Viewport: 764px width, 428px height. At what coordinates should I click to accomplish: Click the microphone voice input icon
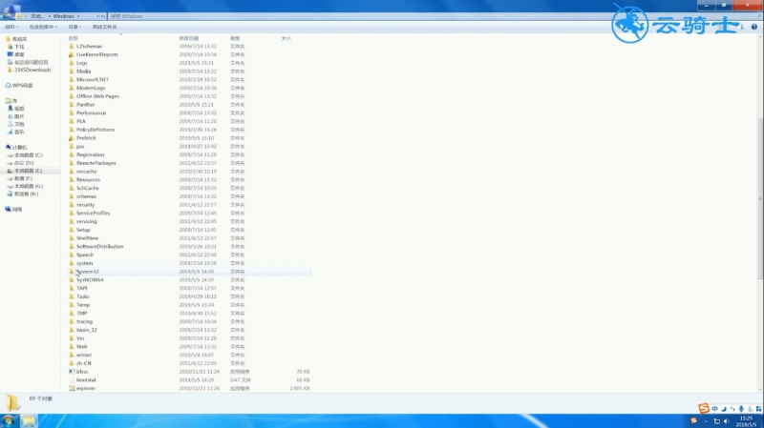tap(741, 409)
